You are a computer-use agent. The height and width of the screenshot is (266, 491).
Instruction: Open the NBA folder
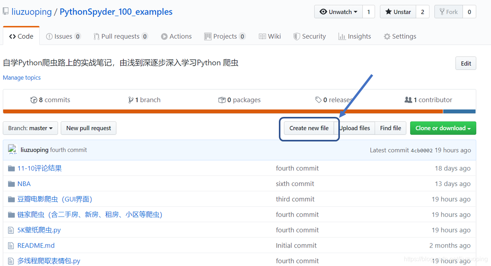click(24, 184)
